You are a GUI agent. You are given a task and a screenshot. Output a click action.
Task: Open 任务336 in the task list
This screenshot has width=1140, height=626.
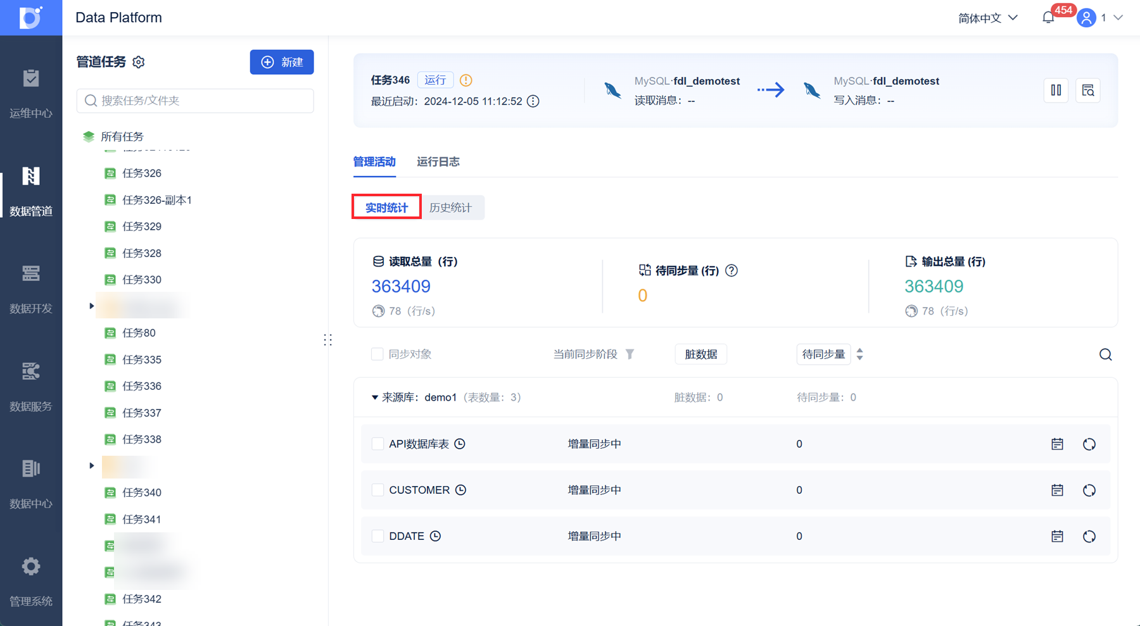click(x=142, y=386)
